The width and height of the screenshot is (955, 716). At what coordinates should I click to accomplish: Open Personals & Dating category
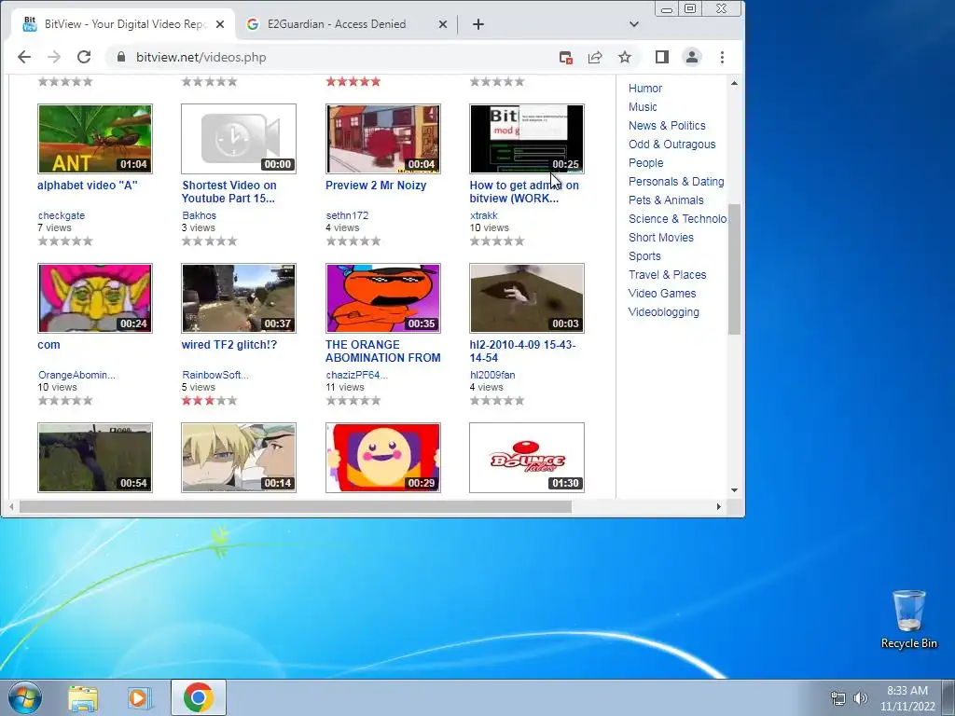(x=676, y=182)
